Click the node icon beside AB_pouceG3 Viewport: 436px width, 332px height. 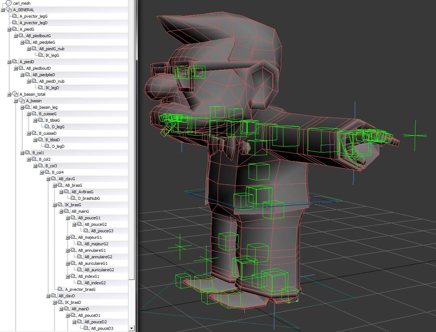pyautogui.click(x=86, y=231)
